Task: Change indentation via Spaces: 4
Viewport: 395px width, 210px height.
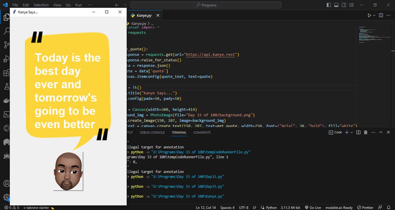Action: (x=227, y=208)
